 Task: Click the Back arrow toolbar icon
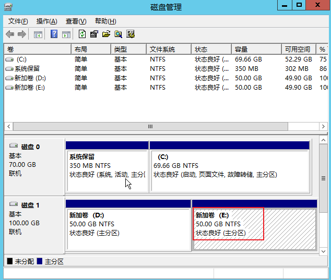coord(10,34)
